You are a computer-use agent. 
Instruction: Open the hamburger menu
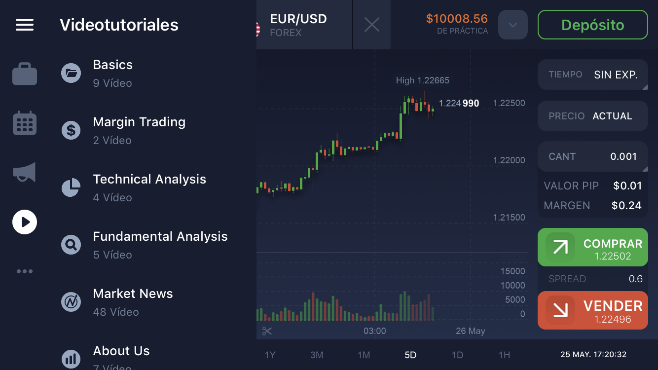click(x=25, y=25)
